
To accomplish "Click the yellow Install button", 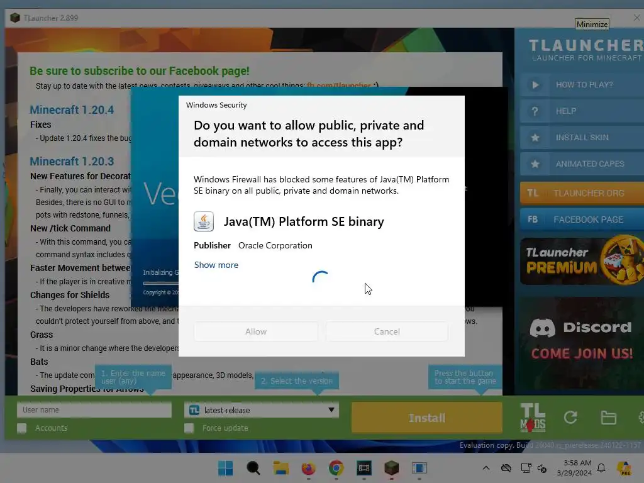I will (x=427, y=418).
